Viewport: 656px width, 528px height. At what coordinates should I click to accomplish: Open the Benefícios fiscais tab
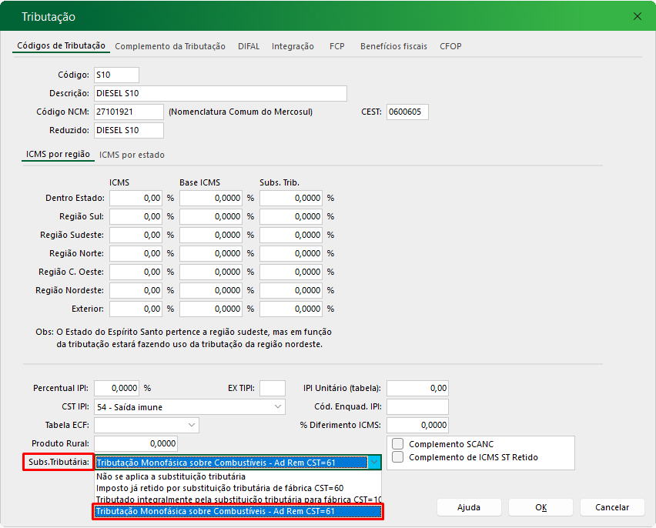[393, 46]
